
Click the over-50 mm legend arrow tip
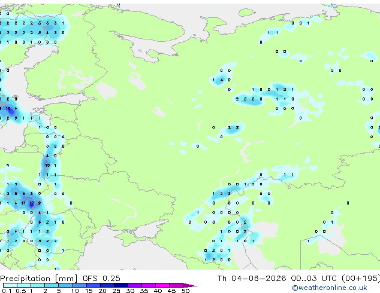coord(190,285)
